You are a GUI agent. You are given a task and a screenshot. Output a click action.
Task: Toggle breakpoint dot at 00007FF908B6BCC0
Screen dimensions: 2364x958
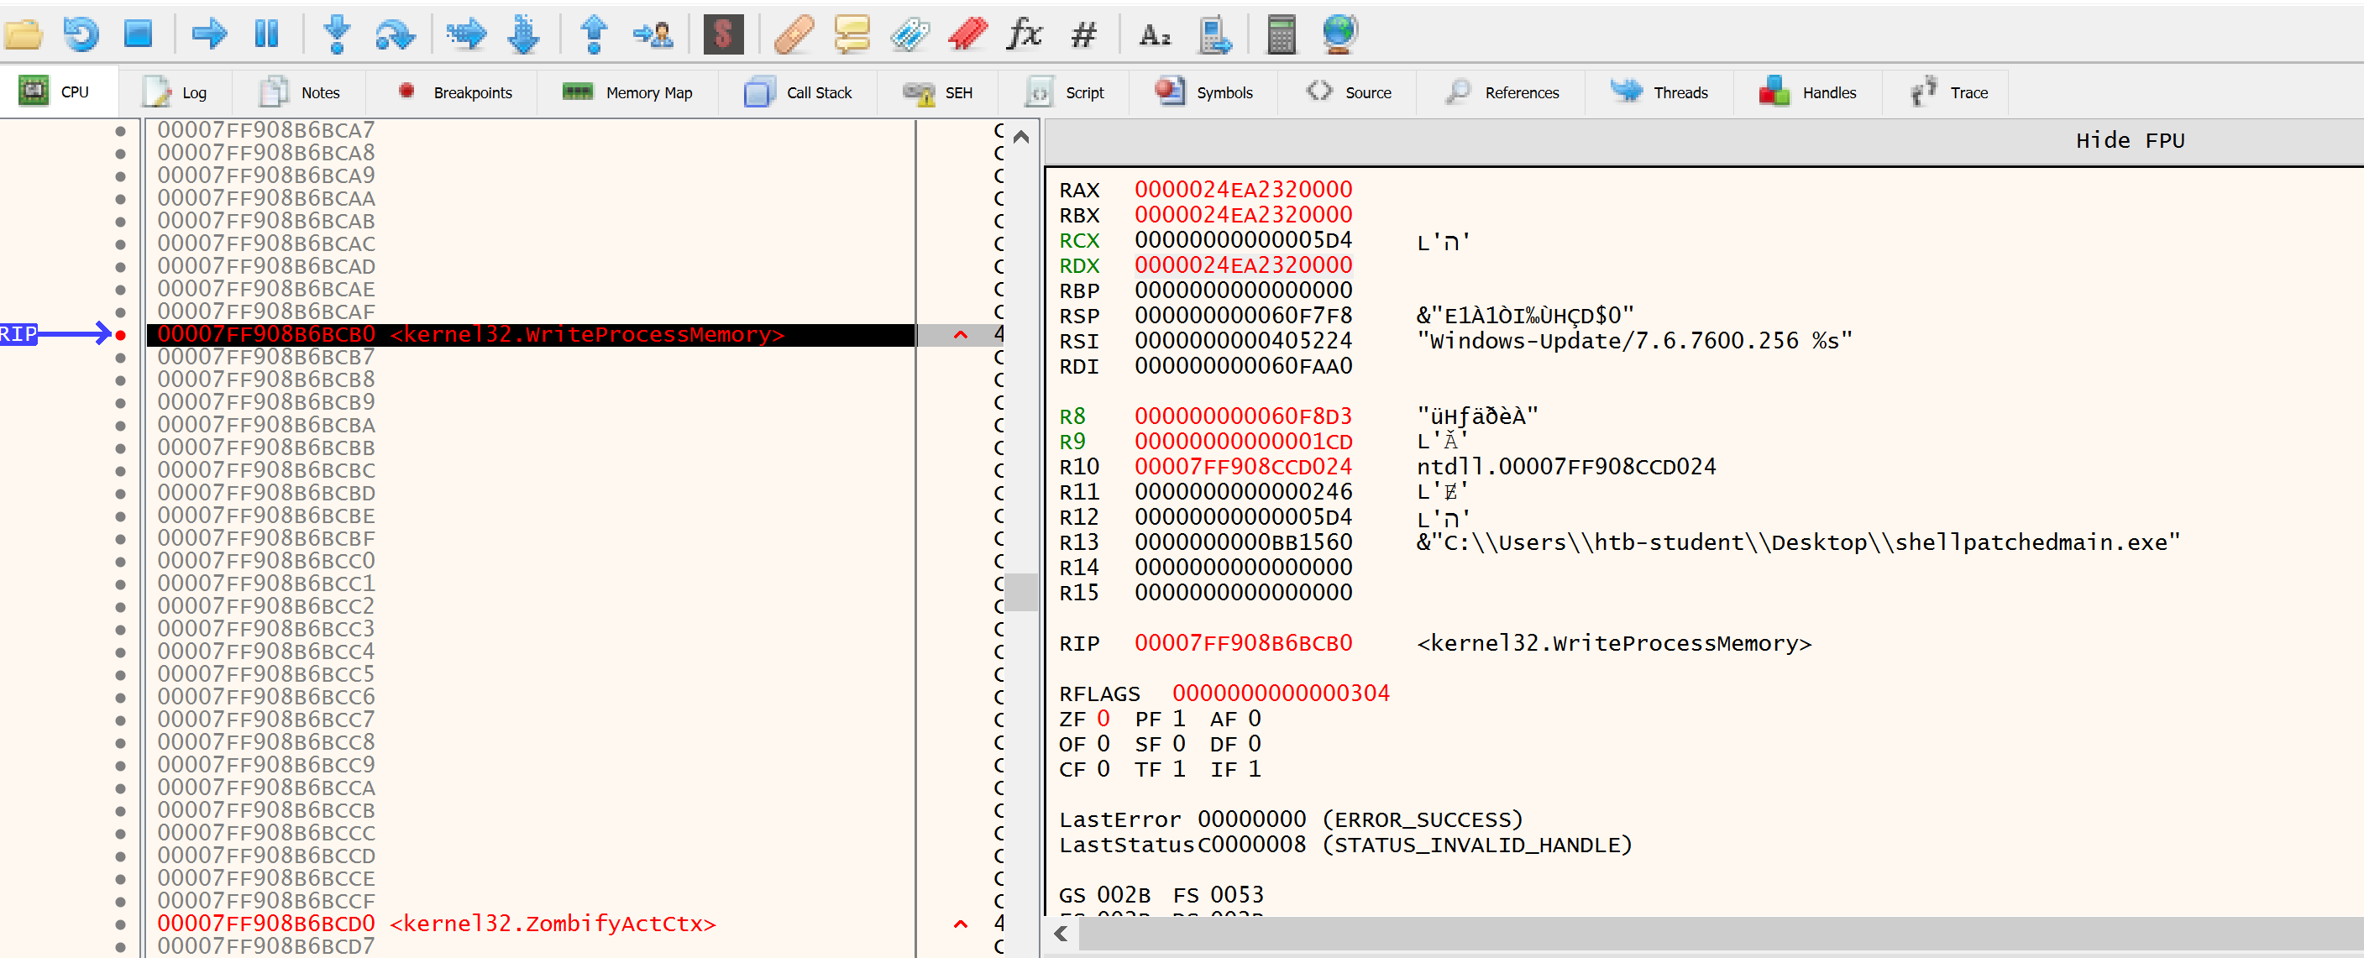point(120,562)
